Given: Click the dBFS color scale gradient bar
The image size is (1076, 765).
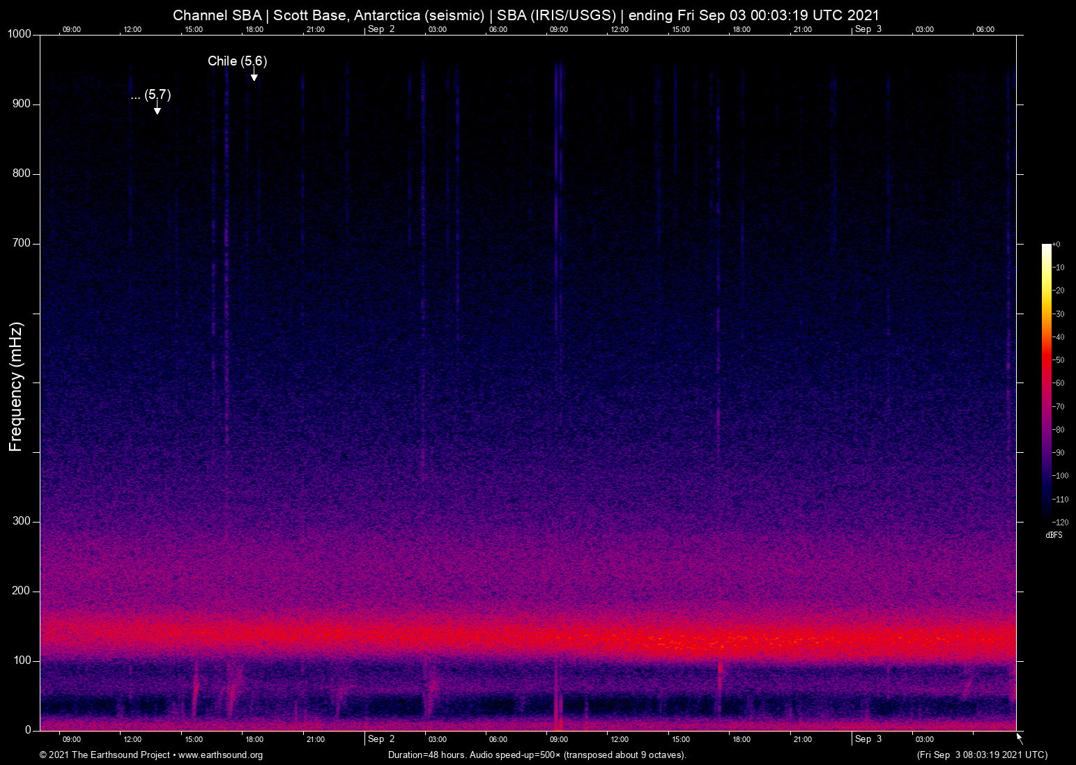Looking at the screenshot, I should (1046, 382).
